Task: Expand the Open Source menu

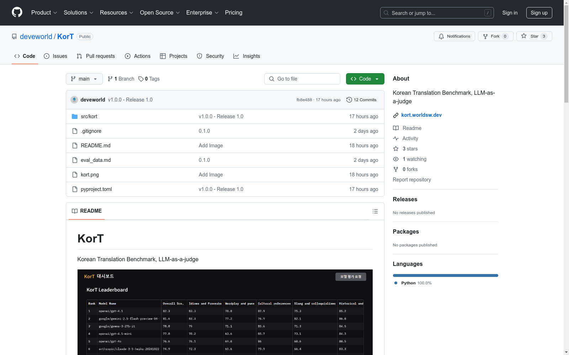Action: pos(160,12)
